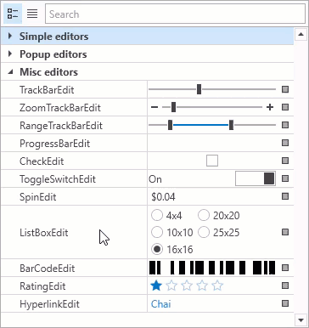Viewport: 309px width, 328px height.
Task: Click the scrollbar up arrow
Action: tap(301, 35)
